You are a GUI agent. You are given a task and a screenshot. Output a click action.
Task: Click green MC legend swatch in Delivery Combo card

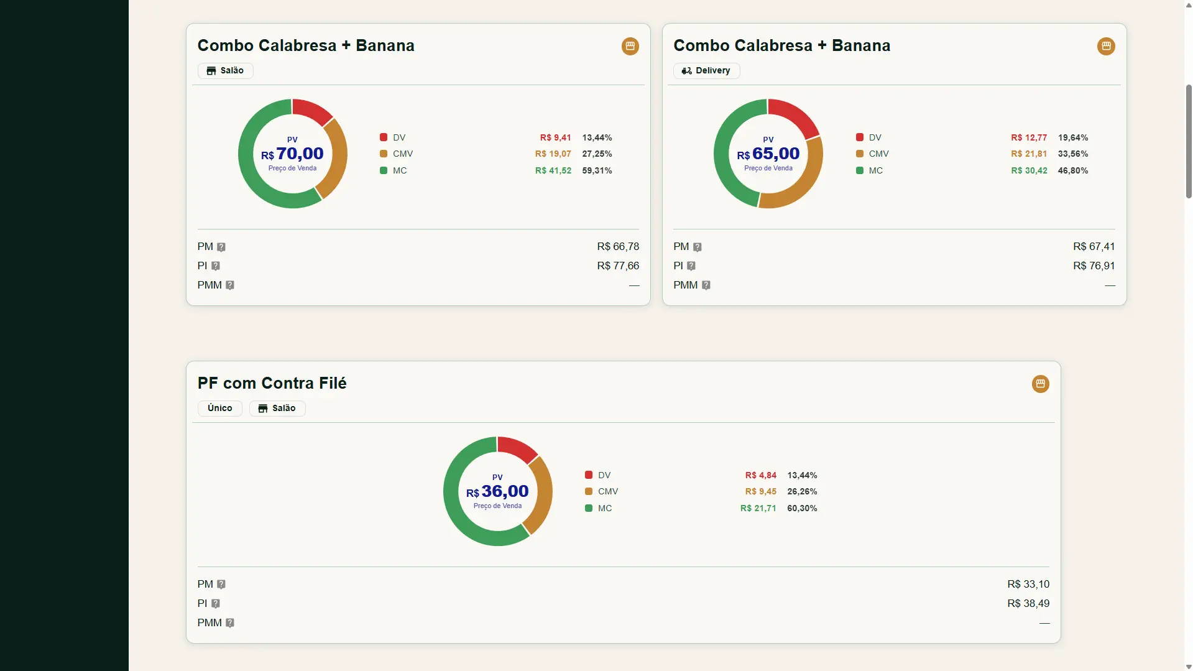[859, 170]
